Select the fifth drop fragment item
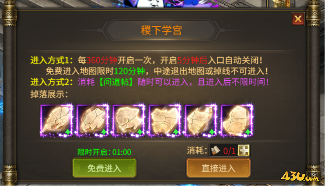The height and width of the screenshot is (186, 325). [201, 120]
